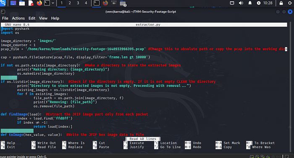
Task: Click the 'M-6 Copy' shortcut
Action: pos(223,147)
